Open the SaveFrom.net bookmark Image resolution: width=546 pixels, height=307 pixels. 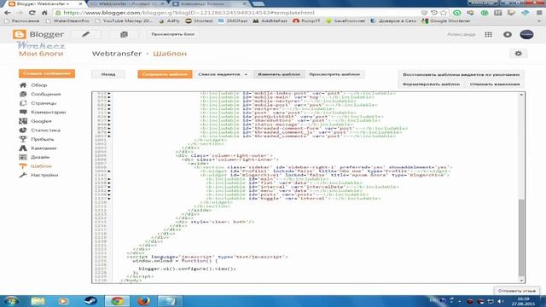pos(346,20)
